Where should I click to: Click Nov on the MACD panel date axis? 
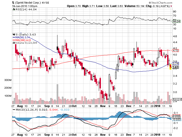click(x=103, y=135)
